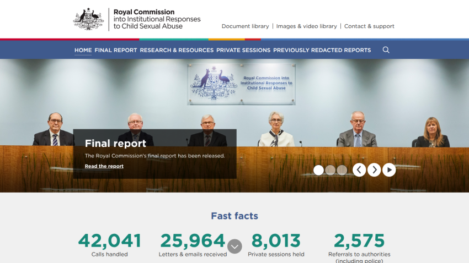Select the third carousel dot
Screen dimensions: 469x263
(342, 170)
